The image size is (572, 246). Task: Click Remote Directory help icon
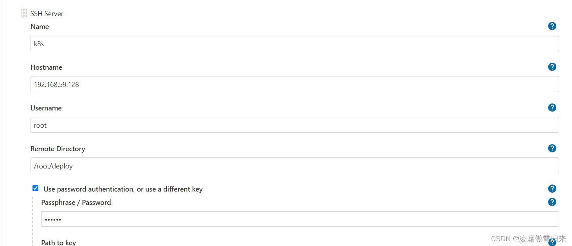pyautogui.click(x=552, y=148)
